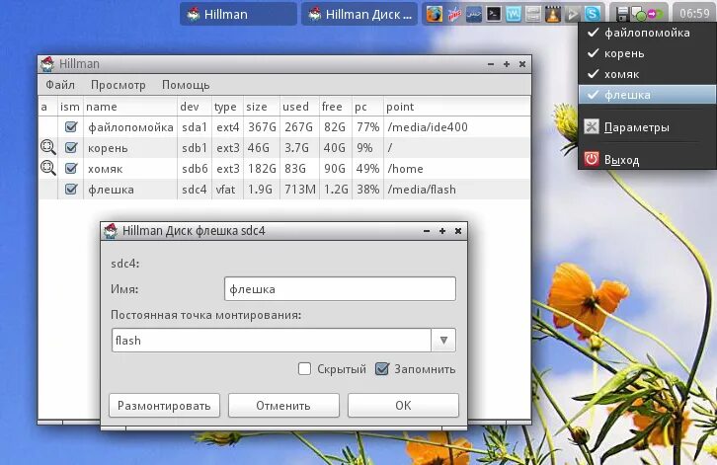Toggle корень in tray menu
This screenshot has height=465, width=717.
pyautogui.click(x=647, y=53)
